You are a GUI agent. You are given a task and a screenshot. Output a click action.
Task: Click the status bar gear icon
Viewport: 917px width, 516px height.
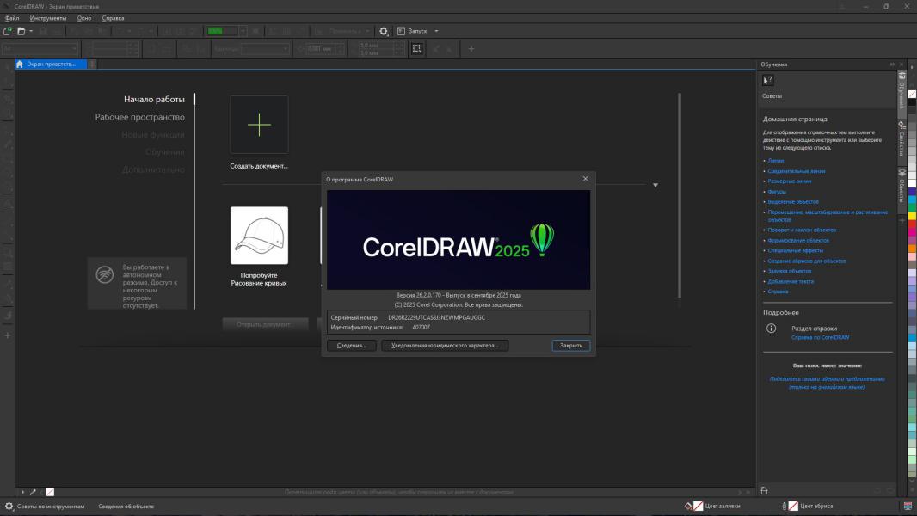(9, 507)
